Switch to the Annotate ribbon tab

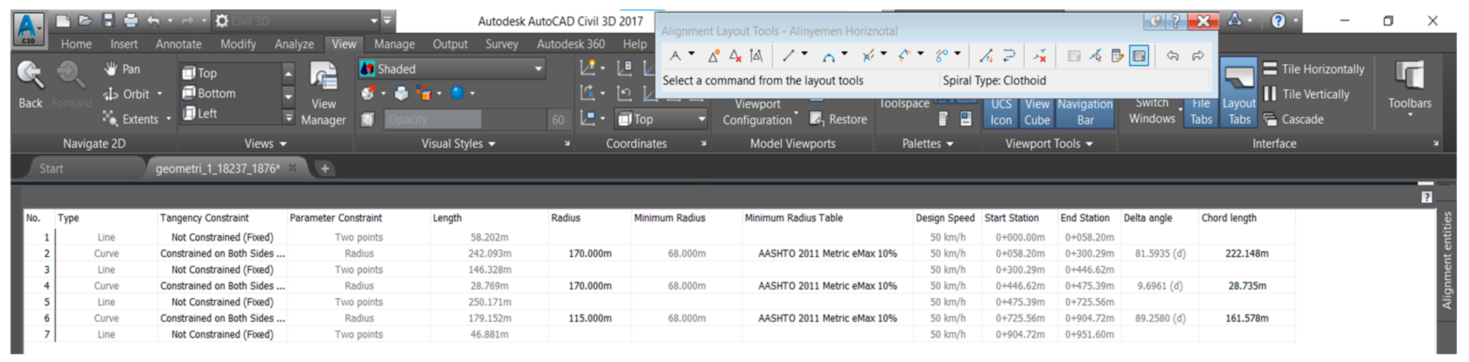pyautogui.click(x=178, y=44)
